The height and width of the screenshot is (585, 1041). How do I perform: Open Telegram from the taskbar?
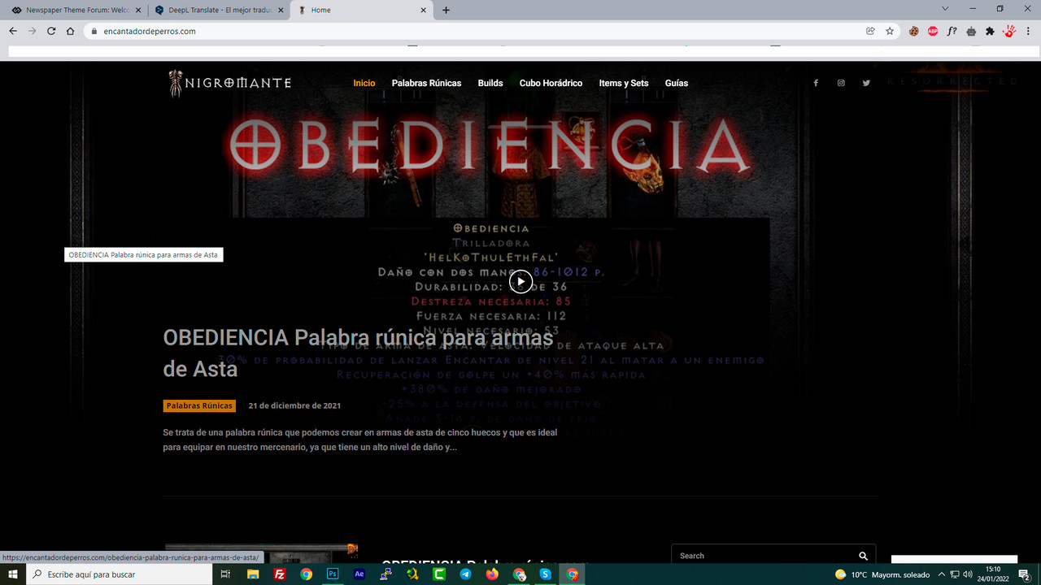[465, 574]
